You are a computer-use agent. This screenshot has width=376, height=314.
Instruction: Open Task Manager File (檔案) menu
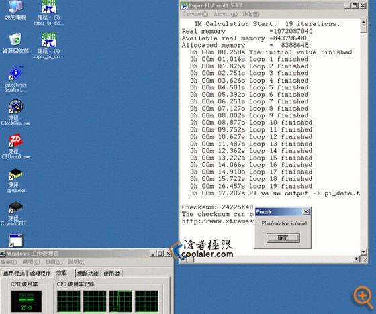click(9, 262)
